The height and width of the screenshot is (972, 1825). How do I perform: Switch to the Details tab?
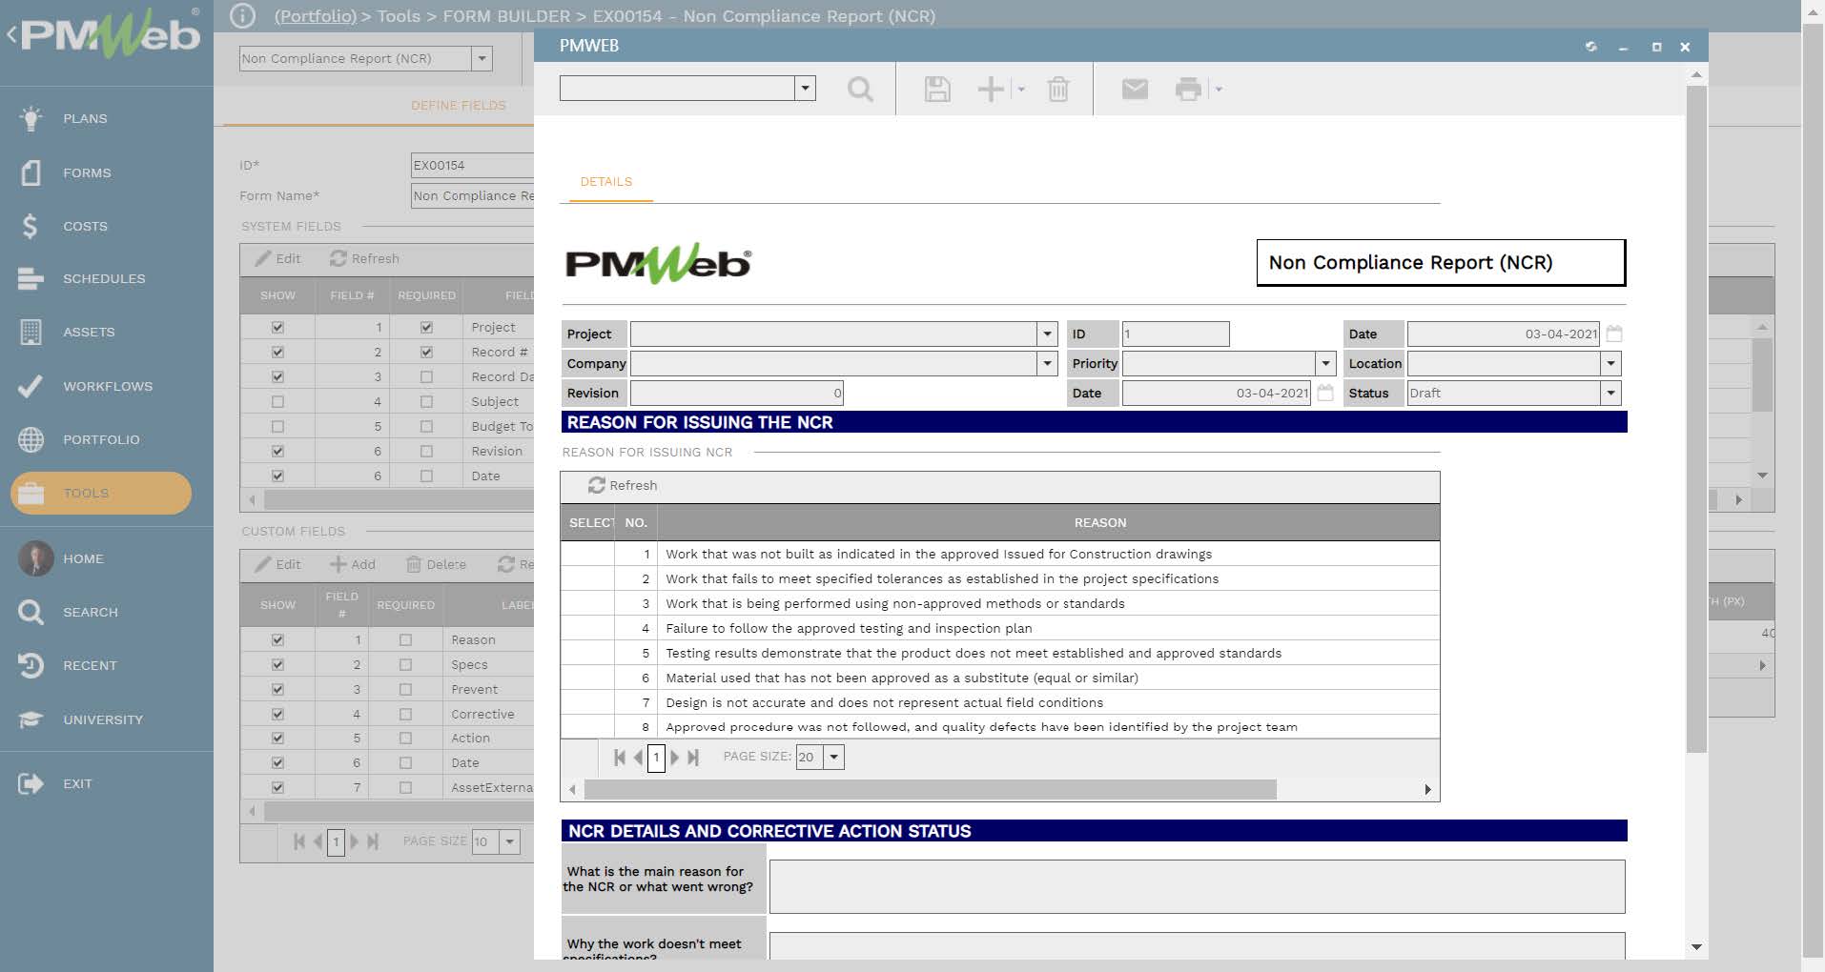[x=606, y=181]
